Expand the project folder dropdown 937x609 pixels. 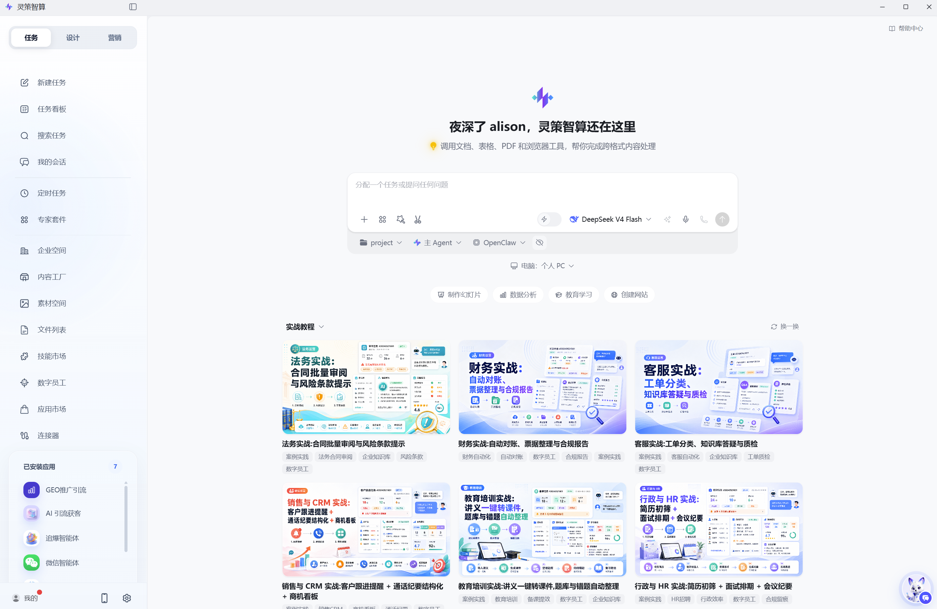point(381,242)
